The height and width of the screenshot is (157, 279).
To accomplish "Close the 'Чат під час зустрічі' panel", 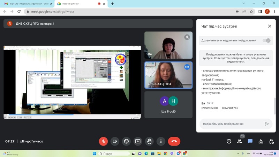I will (x=270, y=26).
